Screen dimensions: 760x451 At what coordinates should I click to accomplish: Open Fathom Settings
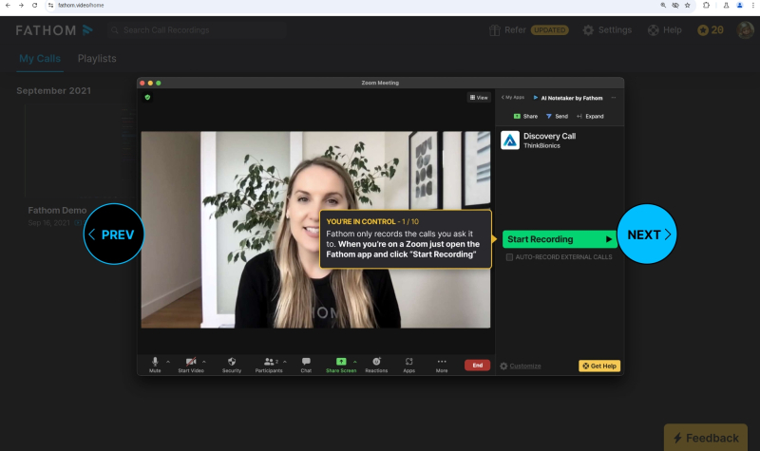pos(607,30)
